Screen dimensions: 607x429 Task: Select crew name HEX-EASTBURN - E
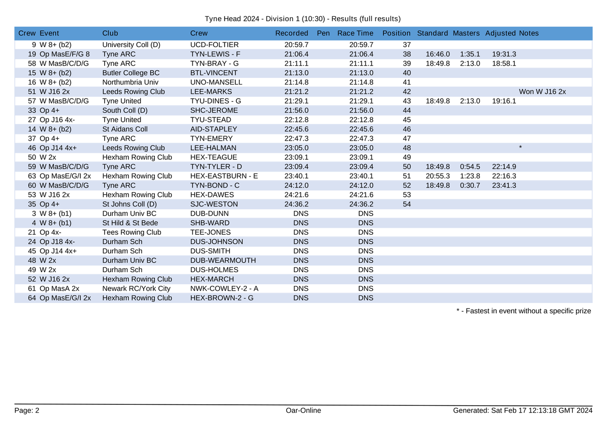pos(224,176)
